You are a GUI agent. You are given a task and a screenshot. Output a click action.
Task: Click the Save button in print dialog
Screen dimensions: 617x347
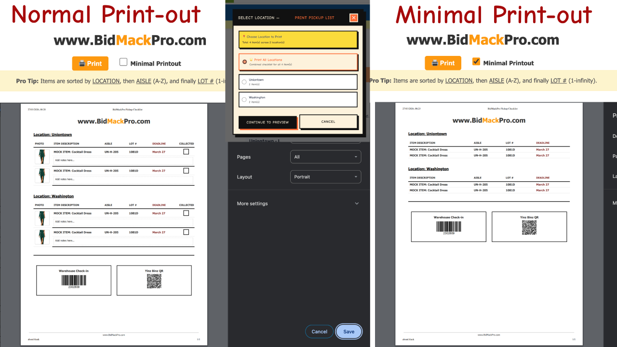pyautogui.click(x=349, y=332)
